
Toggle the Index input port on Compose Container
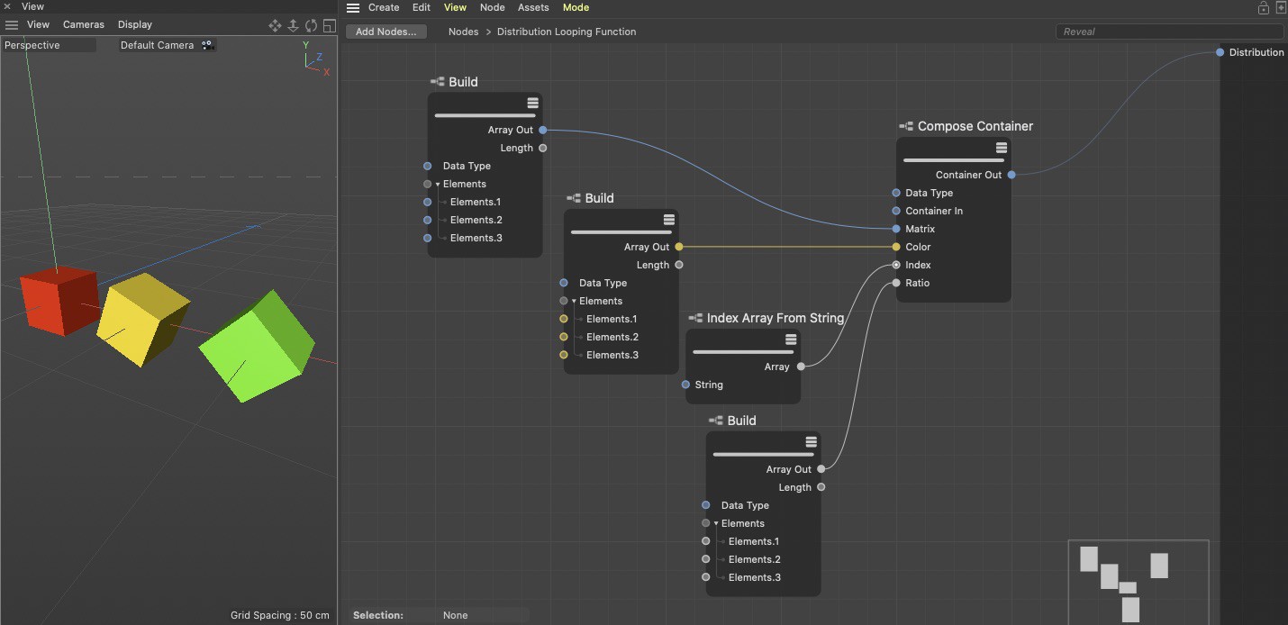pyautogui.click(x=896, y=265)
